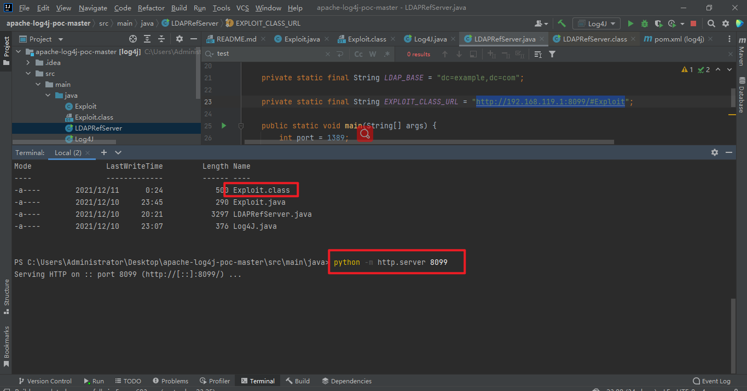The image size is (747, 391).
Task: Click the warnings indicator in editor corner
Action: click(x=687, y=69)
